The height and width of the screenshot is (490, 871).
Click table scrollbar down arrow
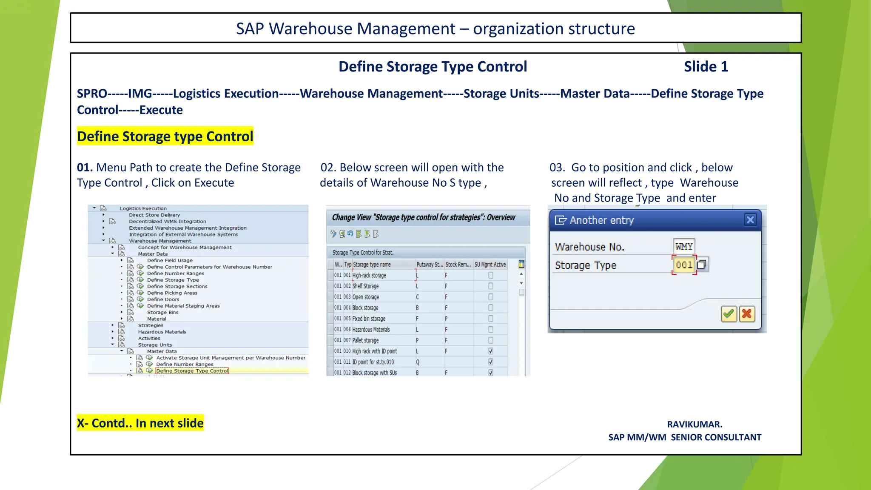click(x=521, y=283)
